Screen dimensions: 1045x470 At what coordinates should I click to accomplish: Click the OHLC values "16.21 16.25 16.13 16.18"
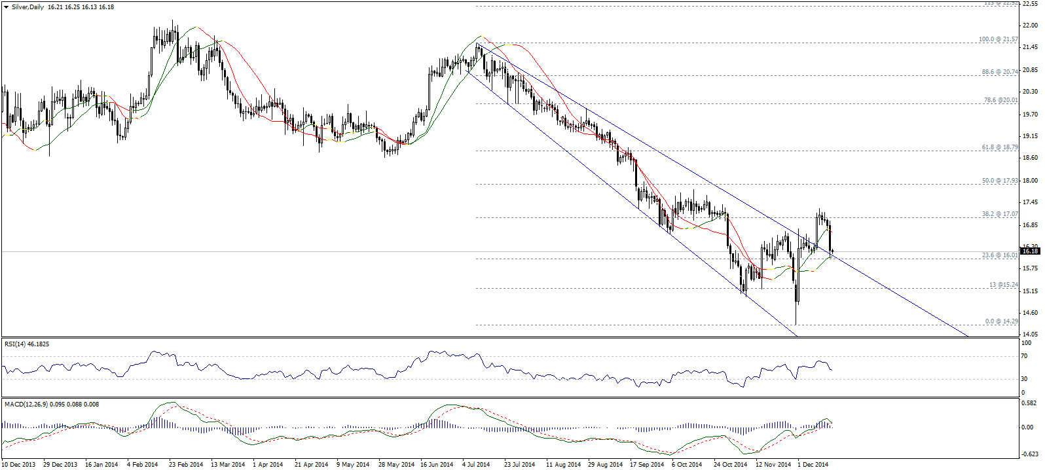tap(81, 7)
